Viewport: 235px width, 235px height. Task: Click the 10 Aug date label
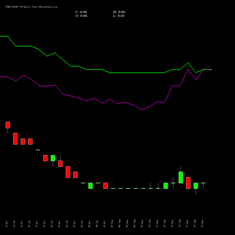point(149,224)
